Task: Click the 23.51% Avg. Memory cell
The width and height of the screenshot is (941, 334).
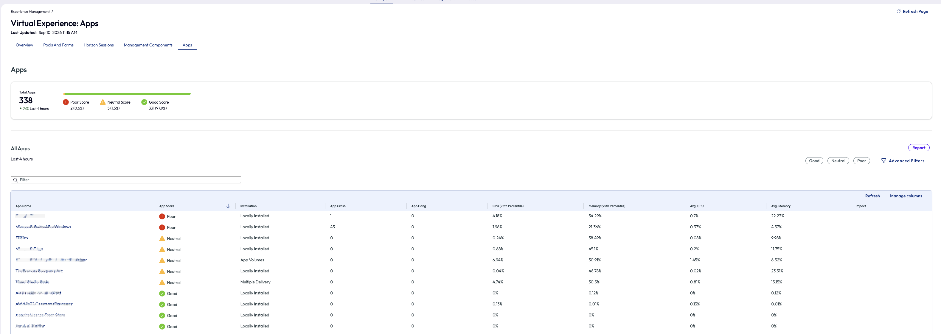Action: click(x=777, y=271)
